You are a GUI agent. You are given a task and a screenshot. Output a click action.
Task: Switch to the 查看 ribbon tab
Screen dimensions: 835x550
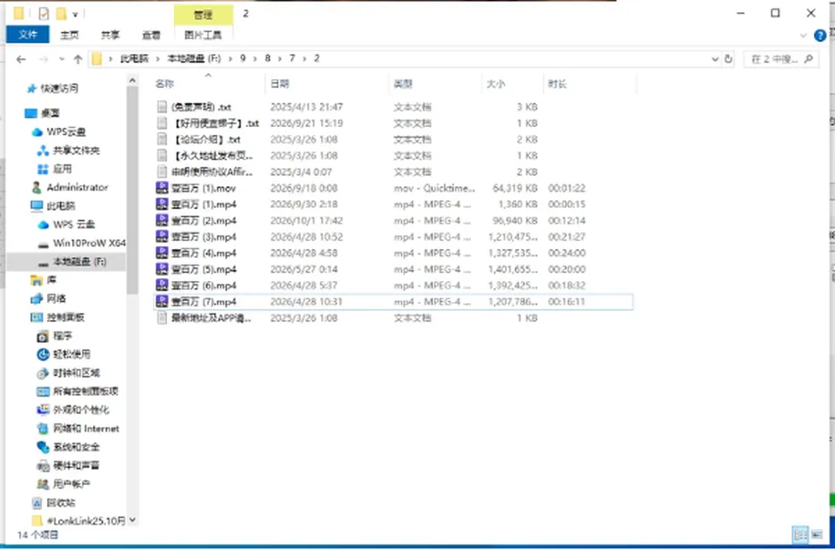click(151, 35)
